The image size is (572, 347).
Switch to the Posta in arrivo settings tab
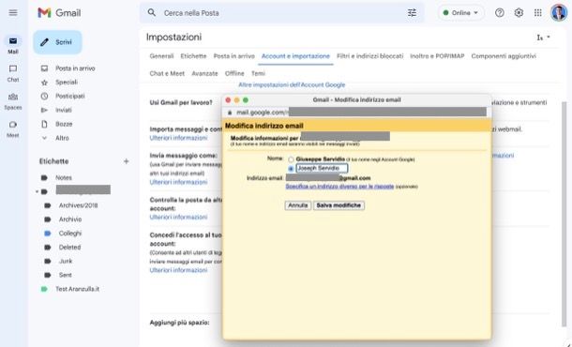(x=233, y=56)
